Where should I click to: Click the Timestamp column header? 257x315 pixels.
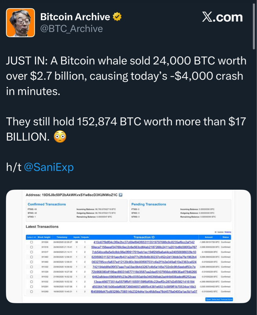pyautogui.click(x=62, y=237)
